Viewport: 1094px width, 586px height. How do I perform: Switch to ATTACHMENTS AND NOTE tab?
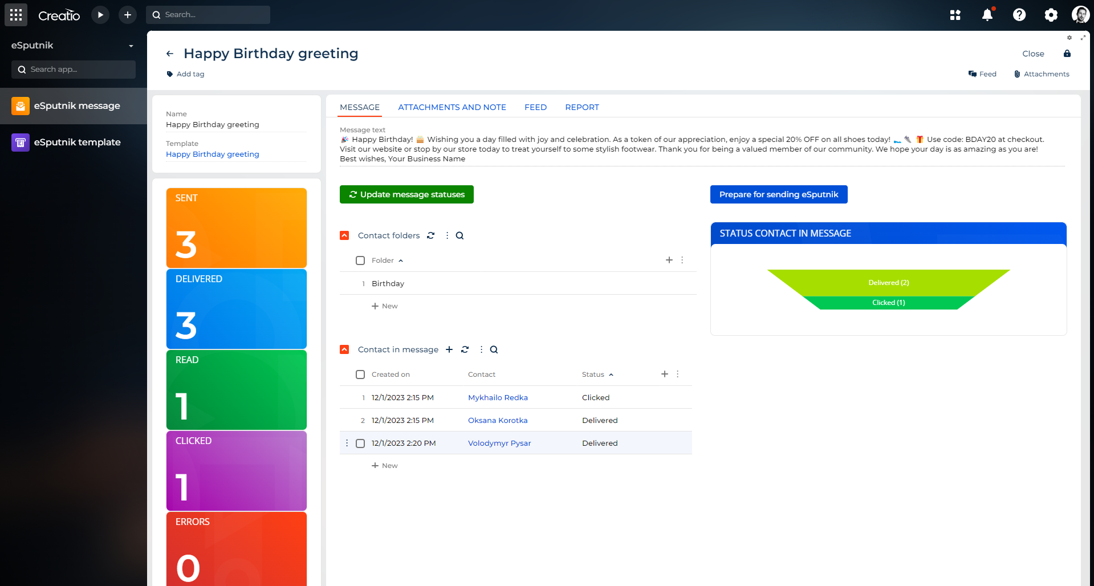click(452, 107)
